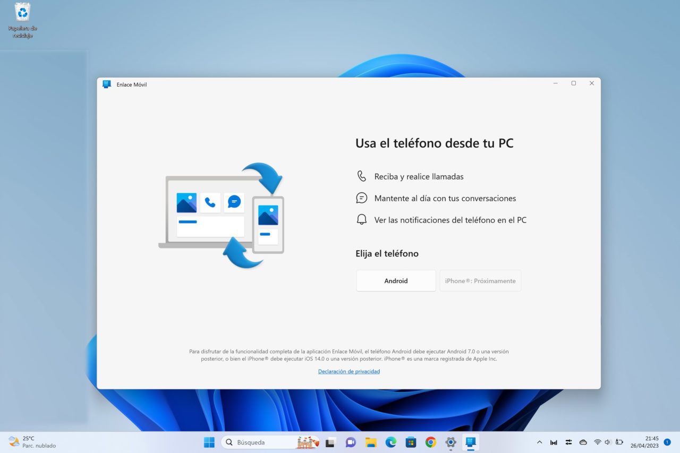Open the Chat app on the taskbar
680x453 pixels.
[x=351, y=442]
